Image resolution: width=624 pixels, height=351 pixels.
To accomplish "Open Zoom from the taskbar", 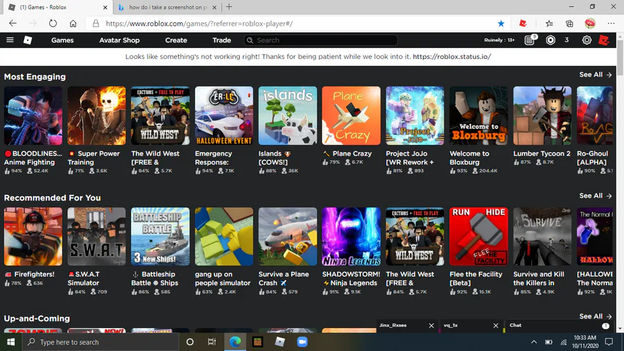I will (302, 342).
